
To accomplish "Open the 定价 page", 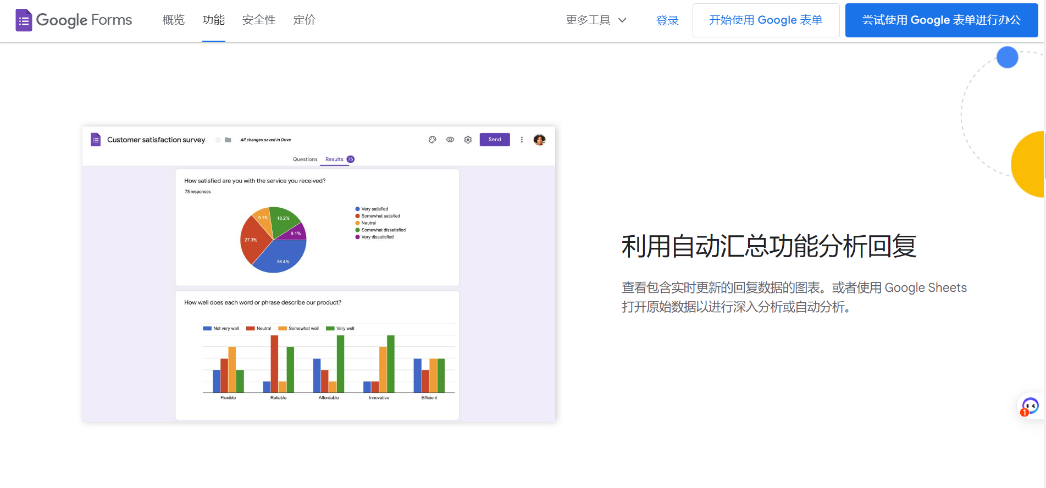I will pyautogui.click(x=305, y=20).
